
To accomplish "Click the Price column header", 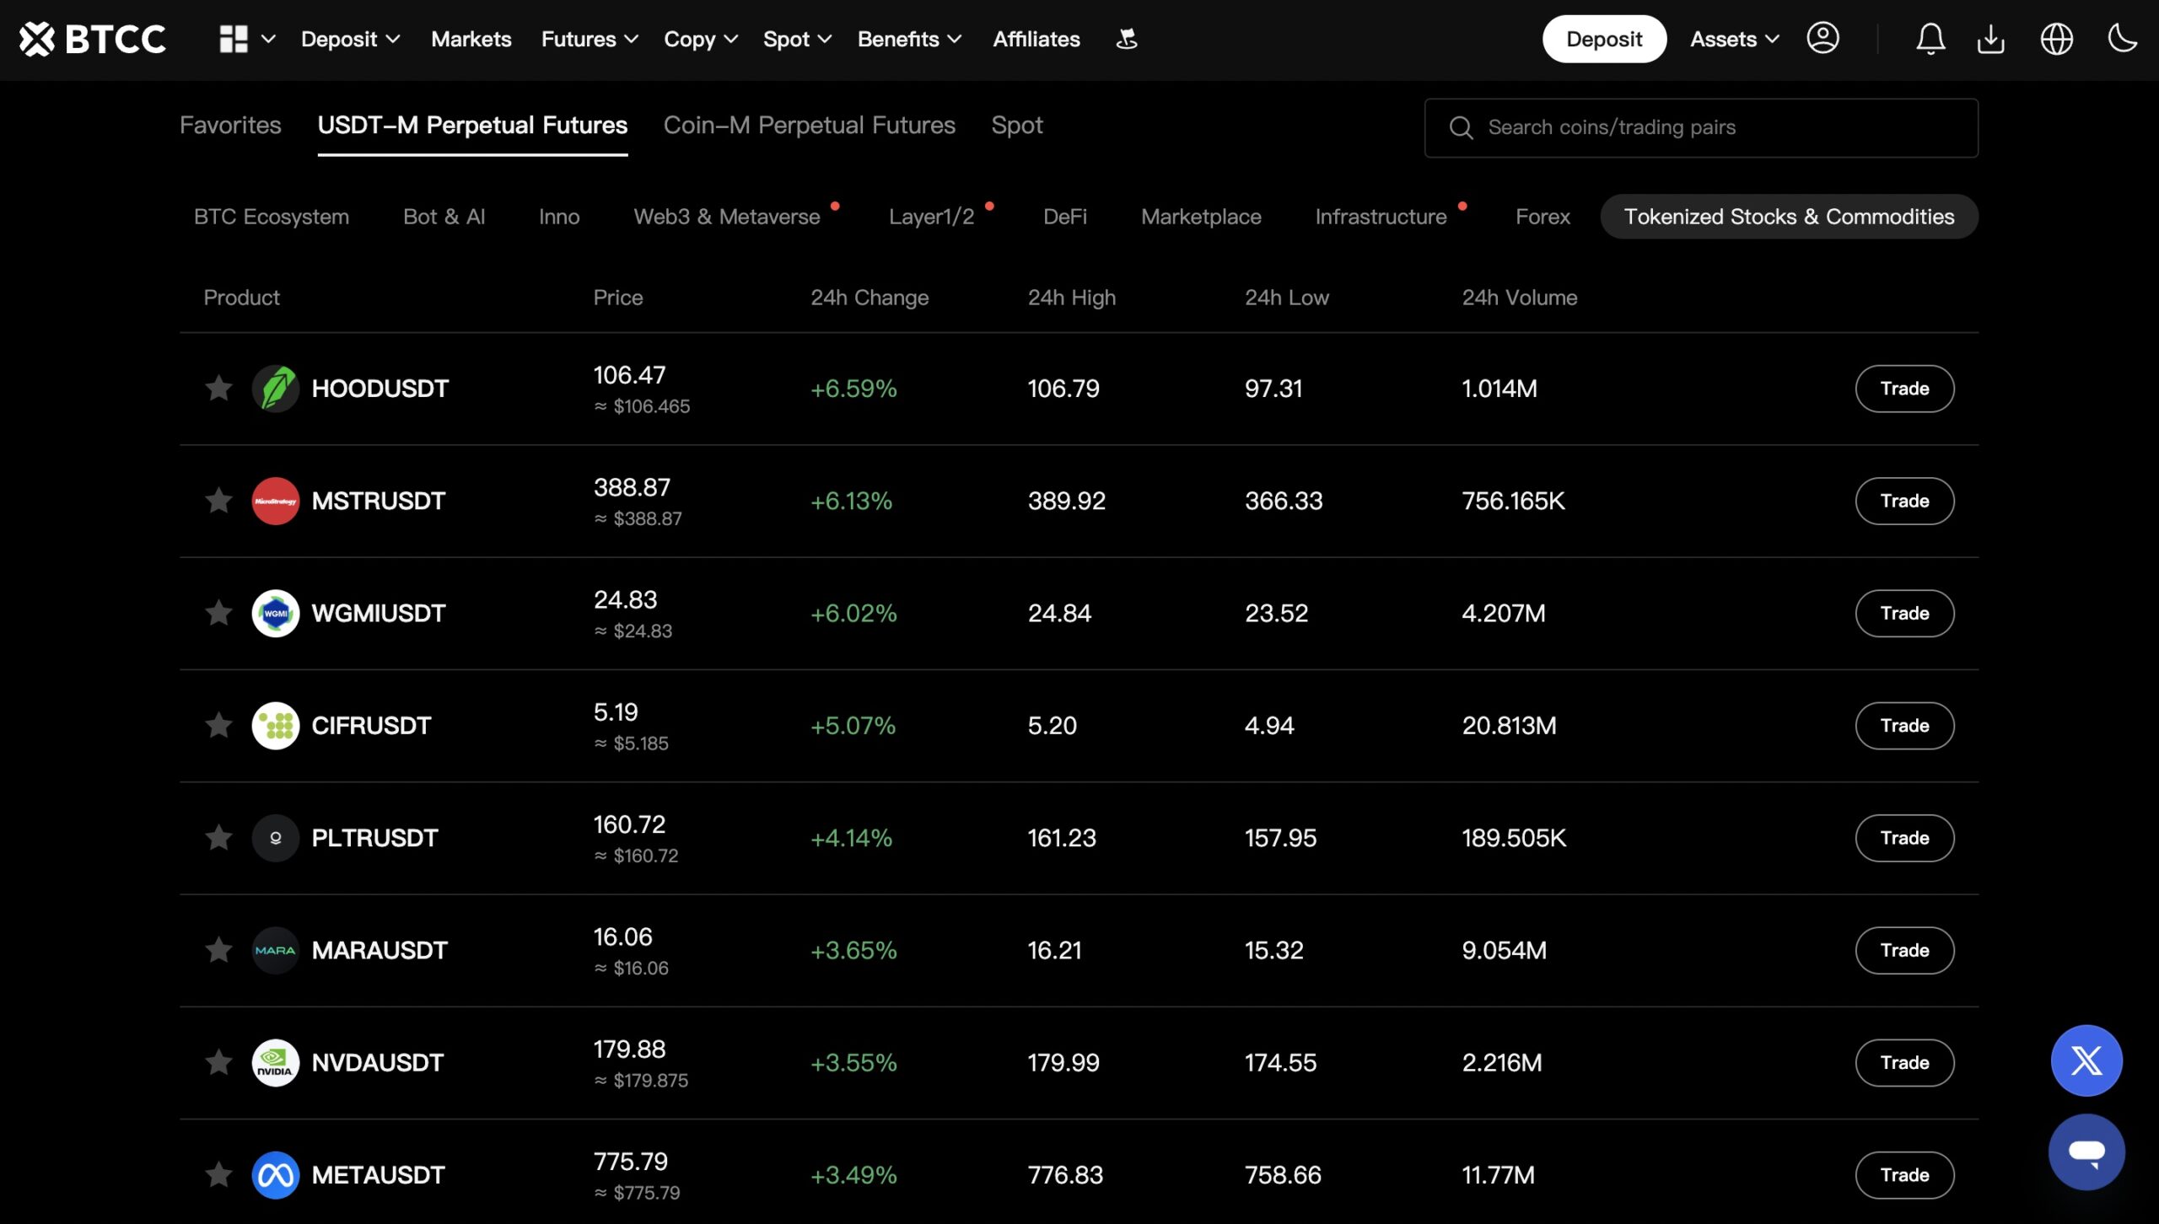I will click(x=617, y=298).
